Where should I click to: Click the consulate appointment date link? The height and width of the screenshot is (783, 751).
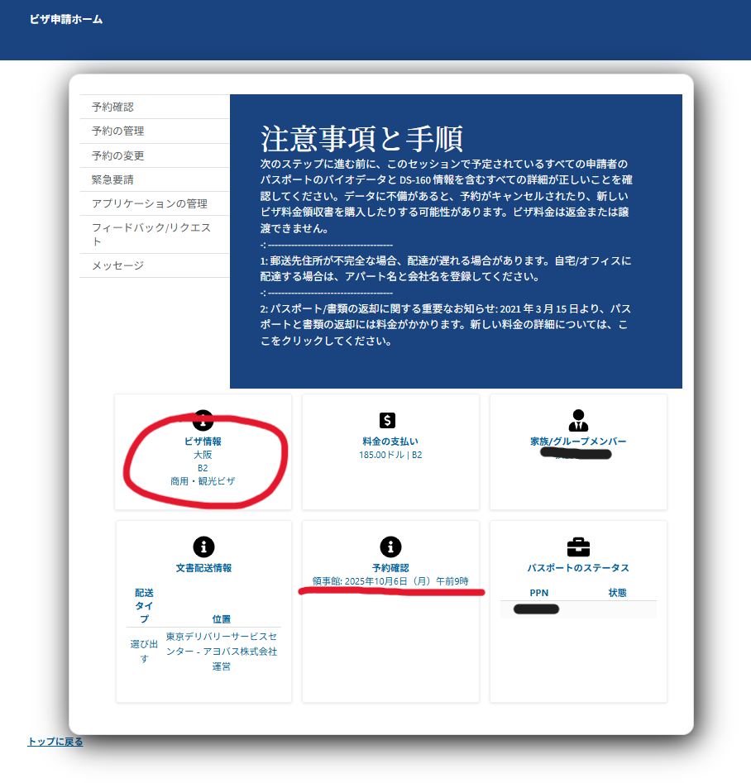390,581
